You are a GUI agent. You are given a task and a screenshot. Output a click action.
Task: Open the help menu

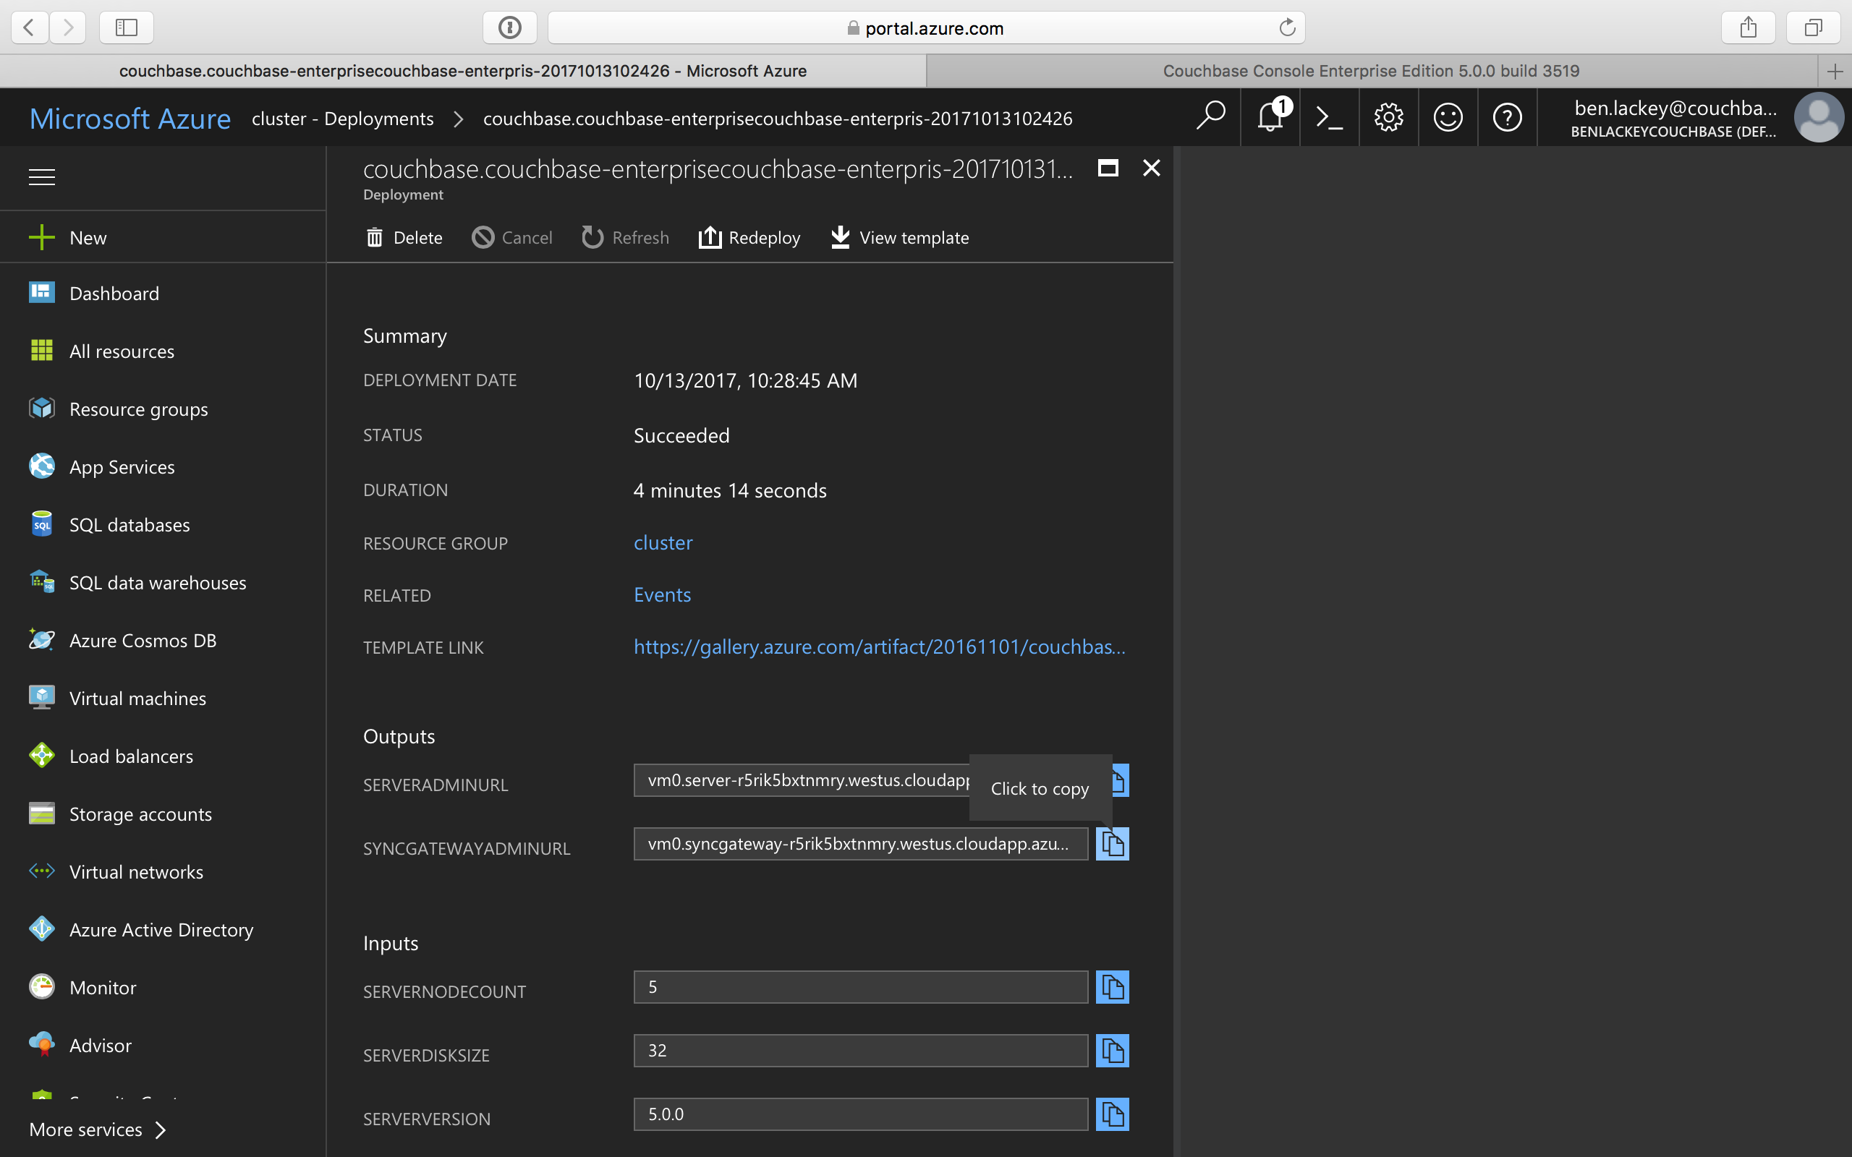pos(1507,116)
